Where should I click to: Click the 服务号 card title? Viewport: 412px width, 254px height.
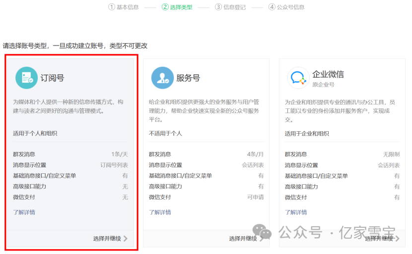188,78
